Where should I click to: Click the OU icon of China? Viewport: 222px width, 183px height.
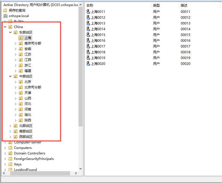point(10,27)
